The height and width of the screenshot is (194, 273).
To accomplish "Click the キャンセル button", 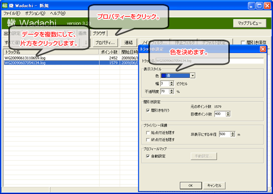I will tap(214, 186).
